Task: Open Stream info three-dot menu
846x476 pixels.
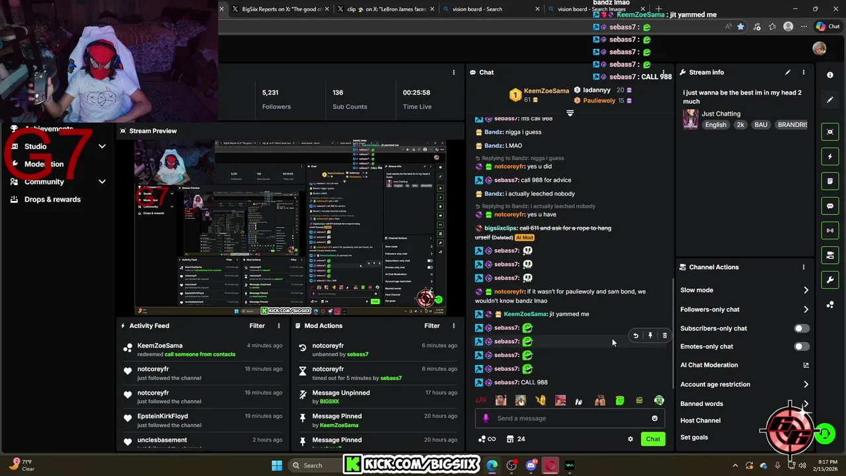Action: 804,72
